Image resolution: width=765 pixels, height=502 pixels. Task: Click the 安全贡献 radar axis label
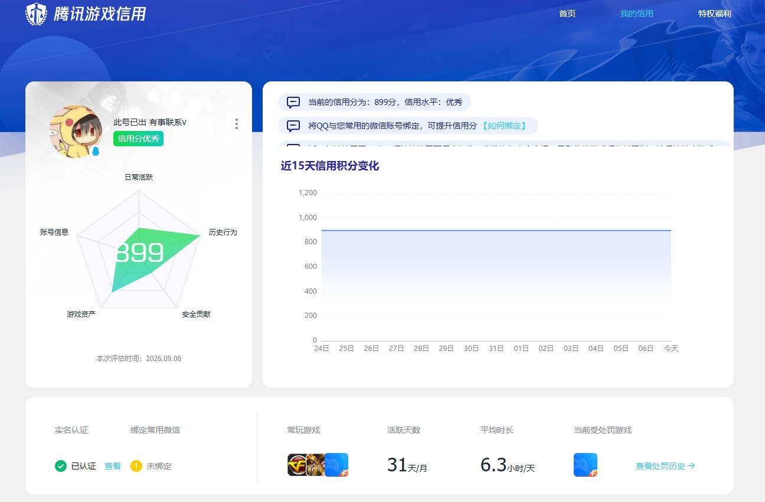[196, 314]
